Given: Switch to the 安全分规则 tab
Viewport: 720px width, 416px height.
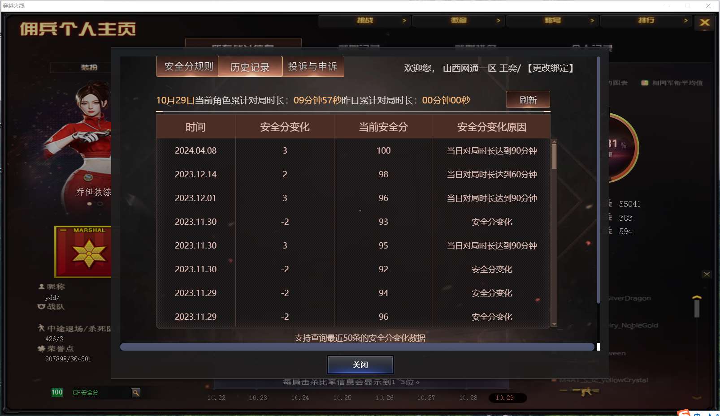Looking at the screenshot, I should [x=188, y=67].
